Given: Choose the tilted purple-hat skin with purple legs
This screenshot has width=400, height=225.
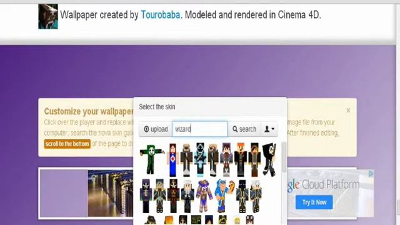Looking at the screenshot, I should click(x=204, y=196).
